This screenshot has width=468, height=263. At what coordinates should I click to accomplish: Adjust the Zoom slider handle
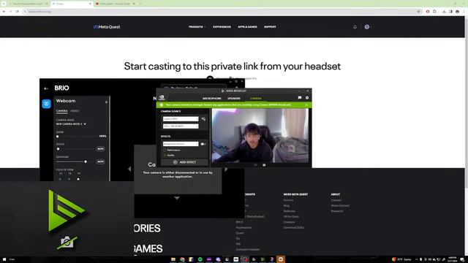pyautogui.click(x=58, y=137)
